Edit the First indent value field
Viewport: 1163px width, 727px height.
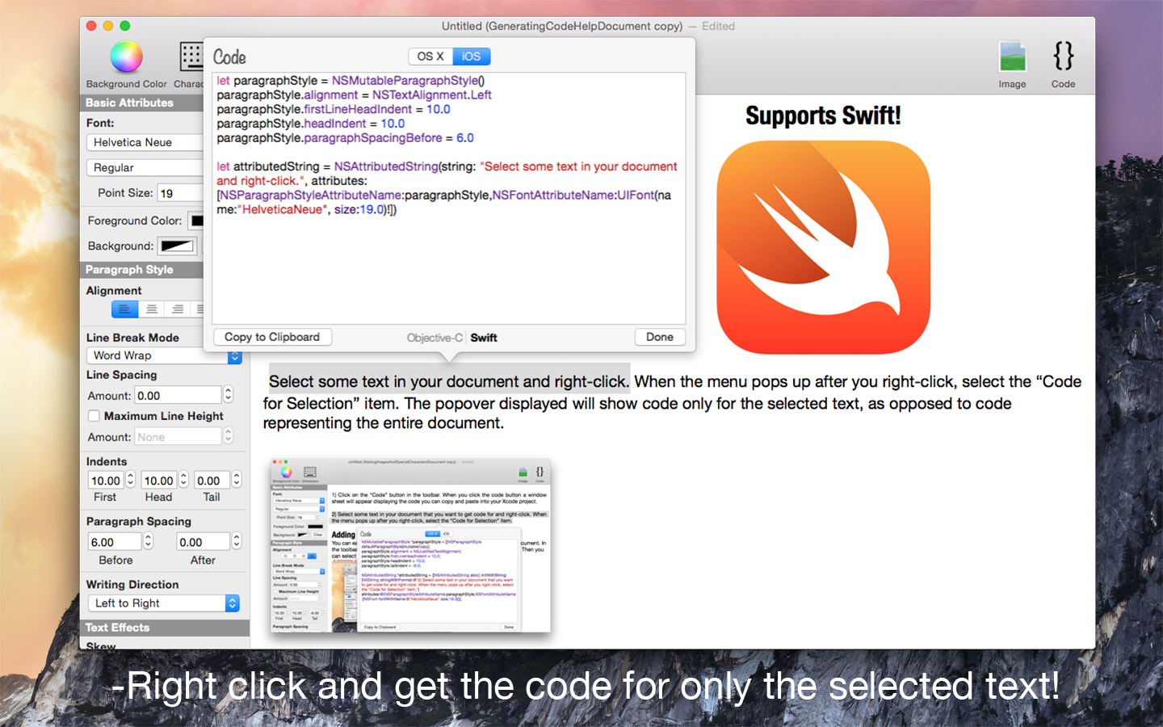click(x=106, y=481)
